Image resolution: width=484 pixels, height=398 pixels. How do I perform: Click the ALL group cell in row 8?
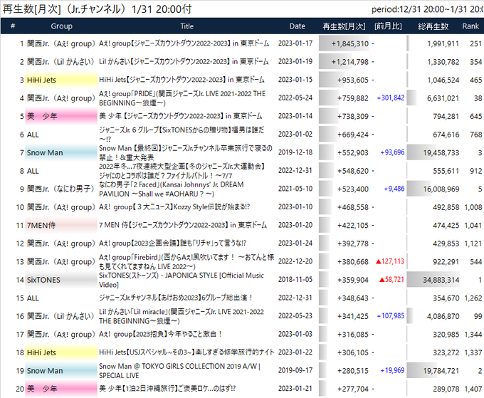pos(33,171)
